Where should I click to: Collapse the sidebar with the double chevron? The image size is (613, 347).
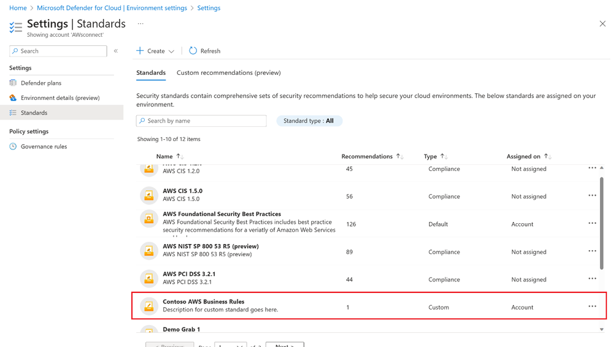116,51
